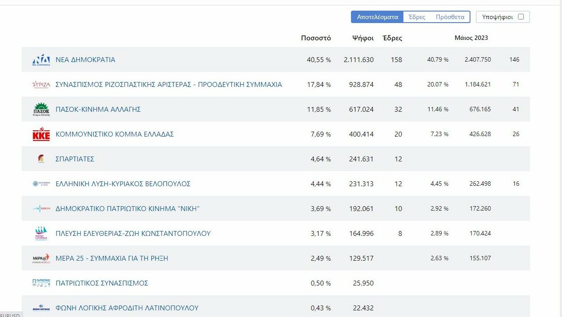Open ΜΕΡΑ 25 - ΣΥΜΜΑΧΙΑ ΓΙΑ ΤΗ ΡΗΞΗ link
The width and height of the screenshot is (562, 317).
112,258
